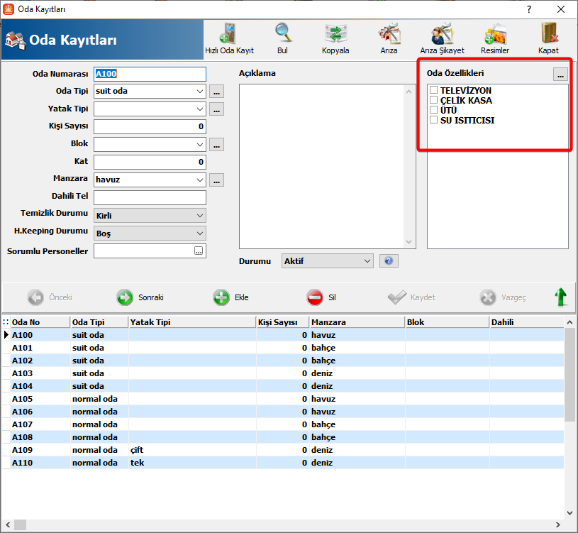Select room A106 in the grid
The width and height of the screenshot is (578, 533).
click(283, 412)
